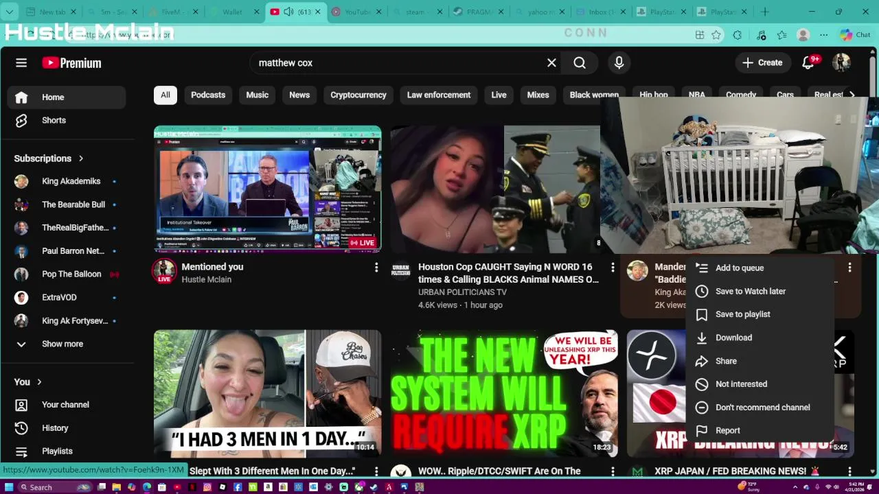Choose Don't recommend channel

[x=760, y=408]
